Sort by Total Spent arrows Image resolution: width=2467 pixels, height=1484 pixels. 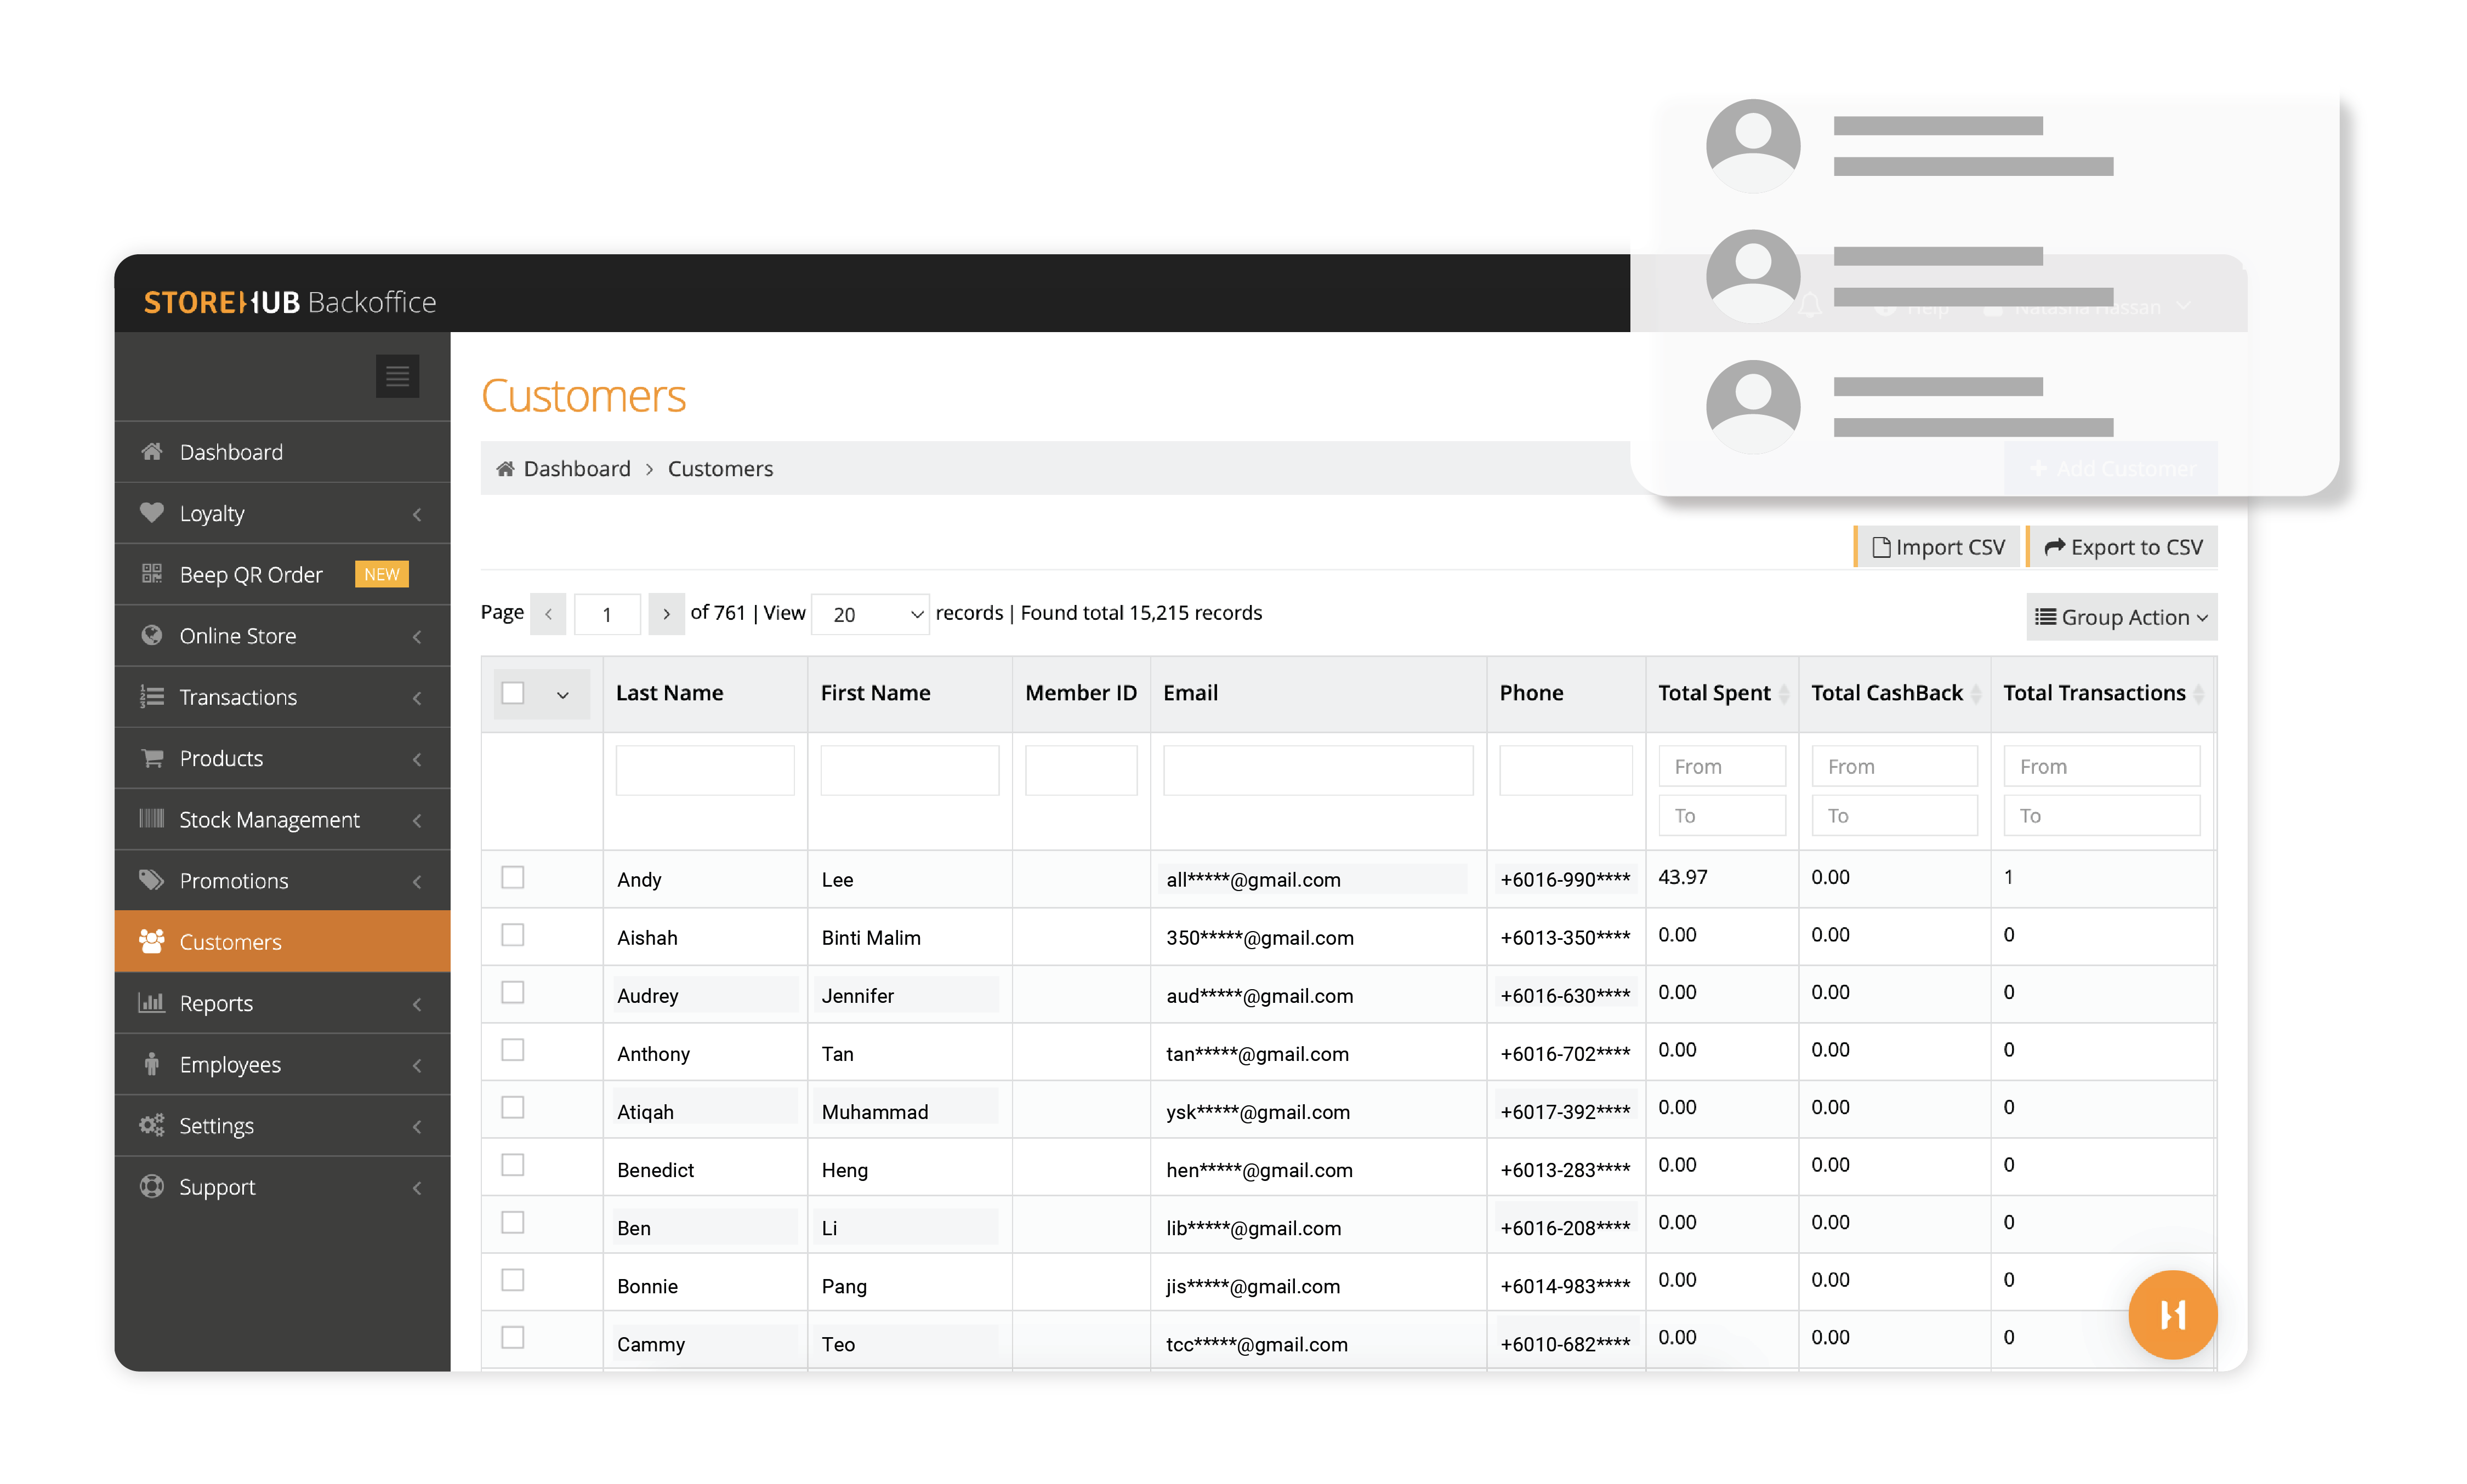pyautogui.click(x=1783, y=693)
